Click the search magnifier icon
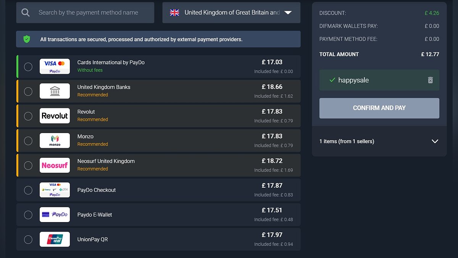The image size is (458, 258). pyautogui.click(x=26, y=13)
